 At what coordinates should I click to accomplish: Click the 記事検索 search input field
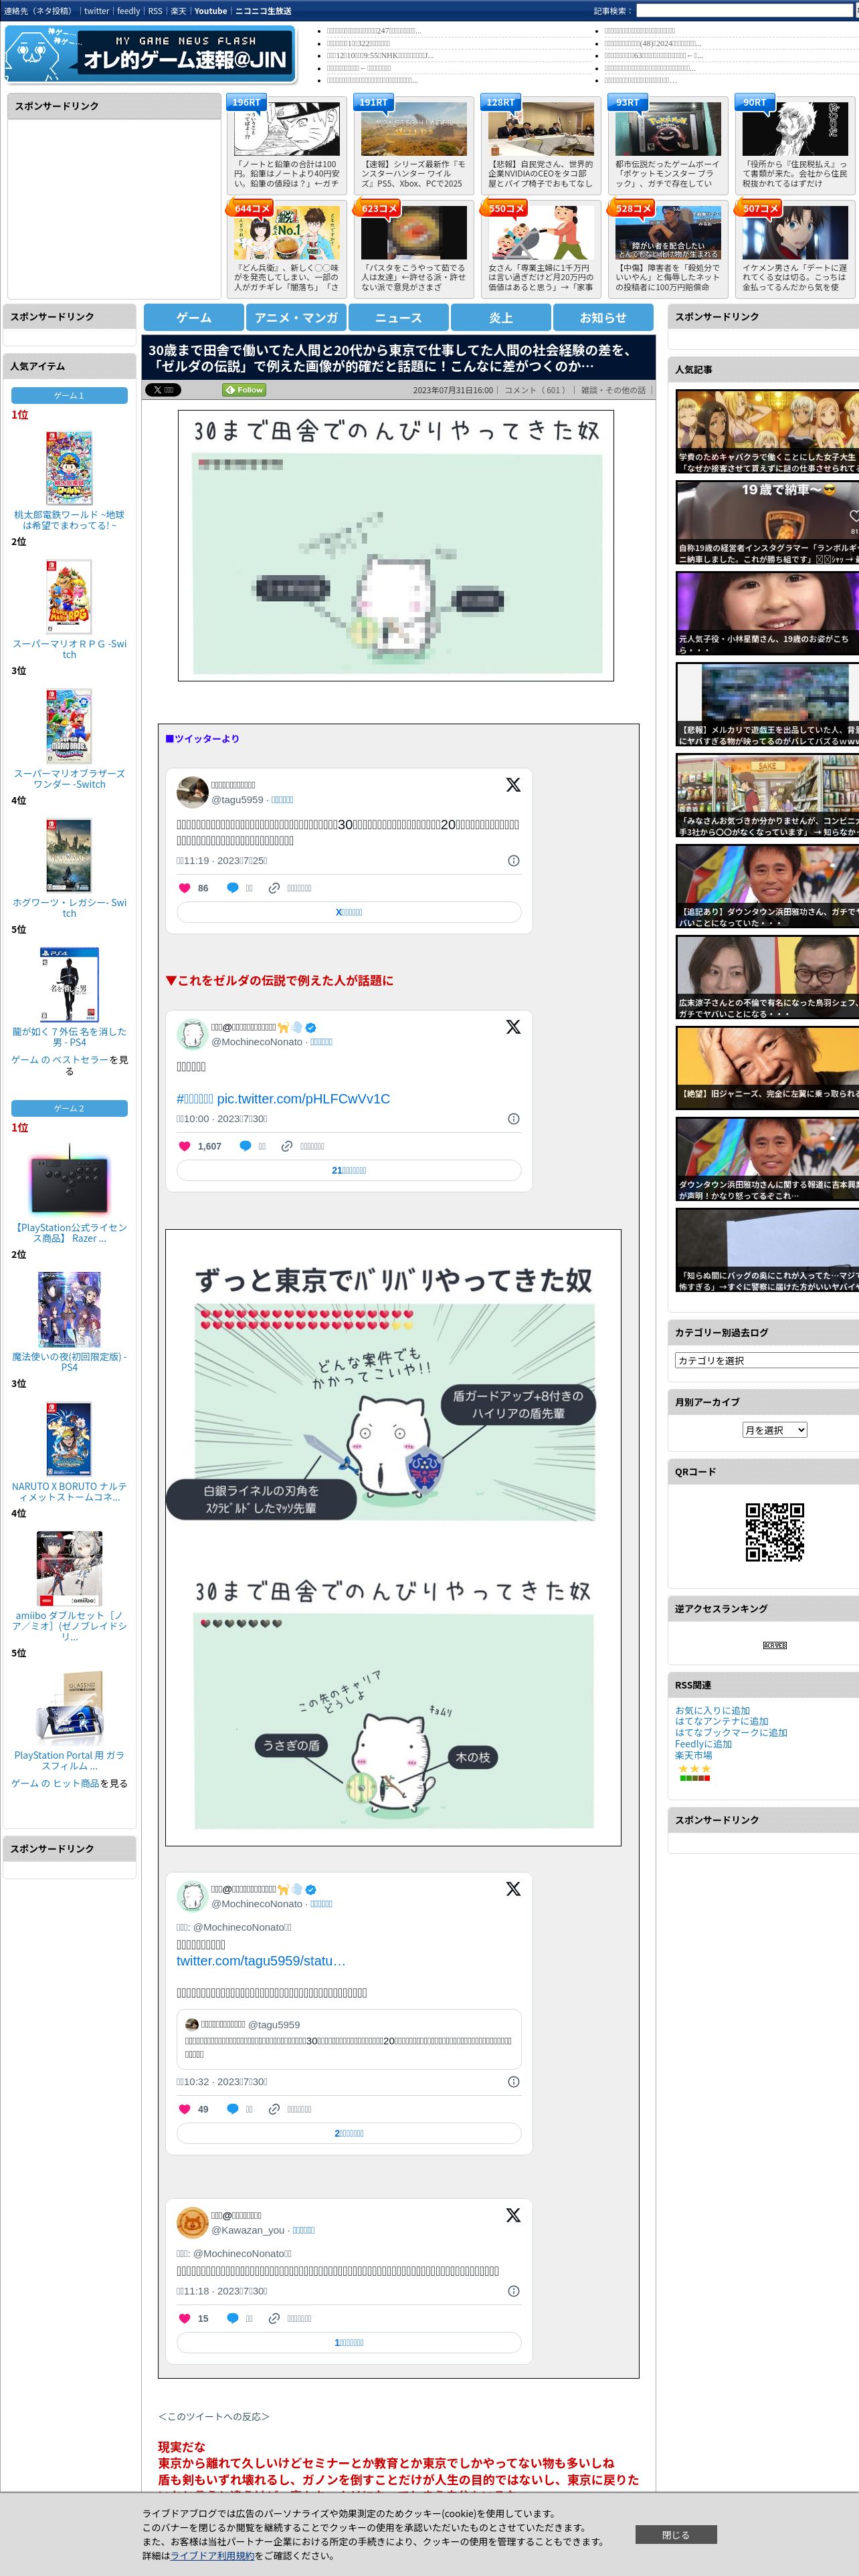pos(746,11)
